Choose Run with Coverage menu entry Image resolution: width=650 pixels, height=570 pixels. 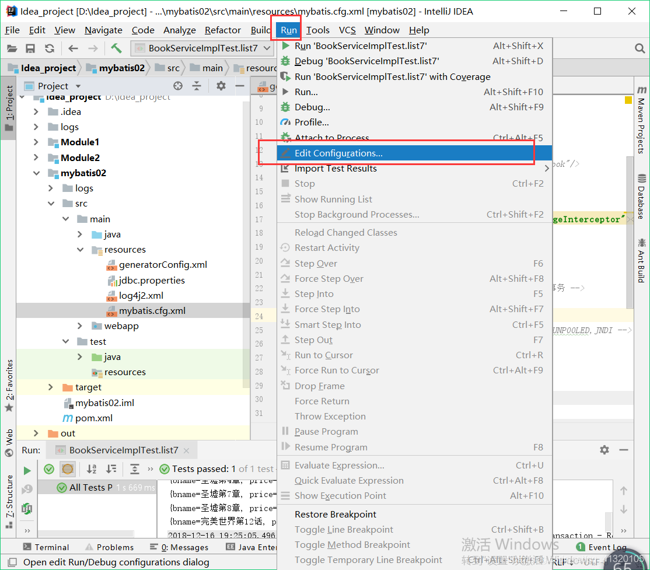(x=414, y=76)
